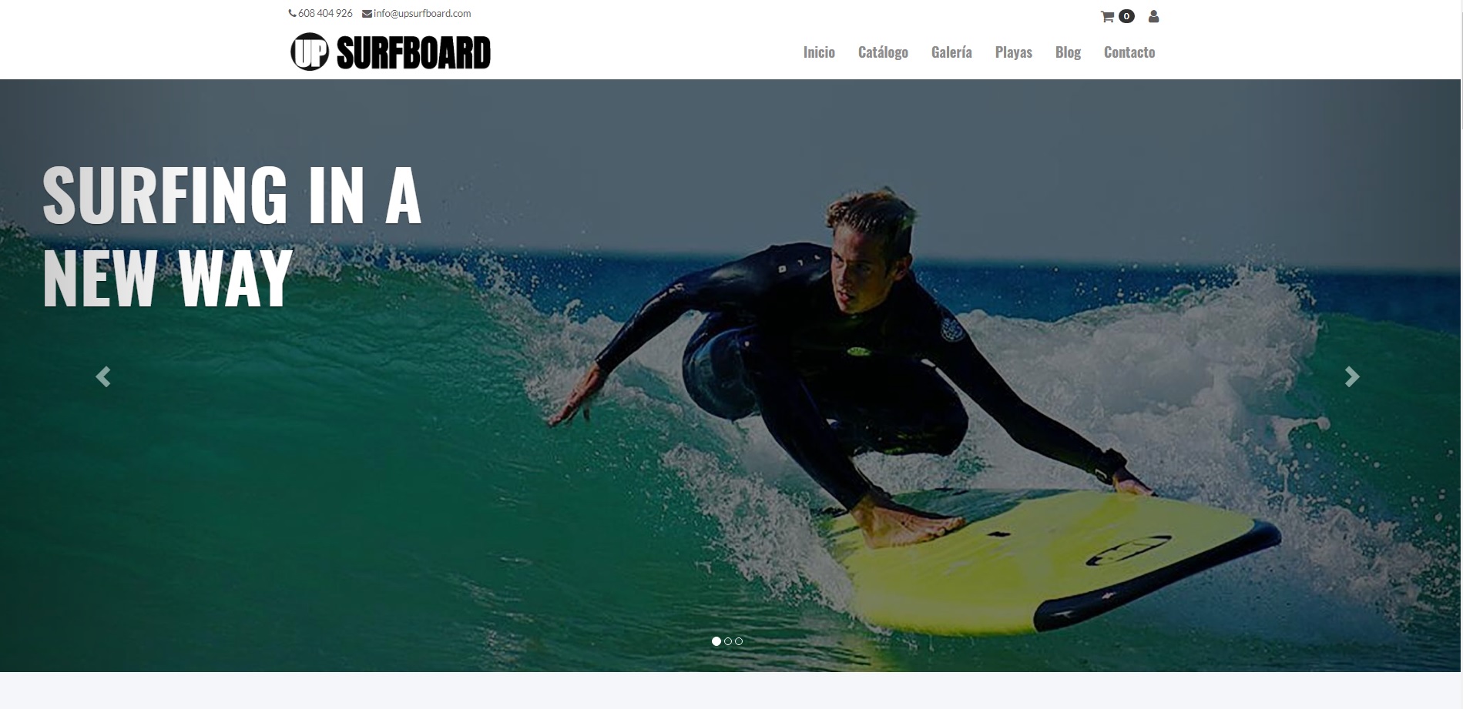Open the Contacto page
The width and height of the screenshot is (1463, 709).
pyautogui.click(x=1129, y=52)
